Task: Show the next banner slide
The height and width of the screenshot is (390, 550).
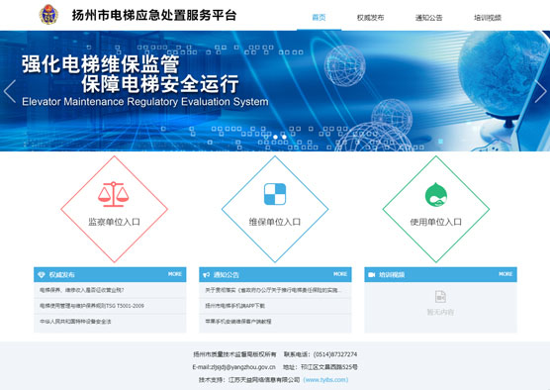Action: point(540,91)
